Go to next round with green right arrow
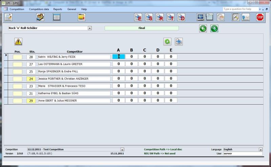Viewport: 271px width, 167px height. [x=214, y=29]
